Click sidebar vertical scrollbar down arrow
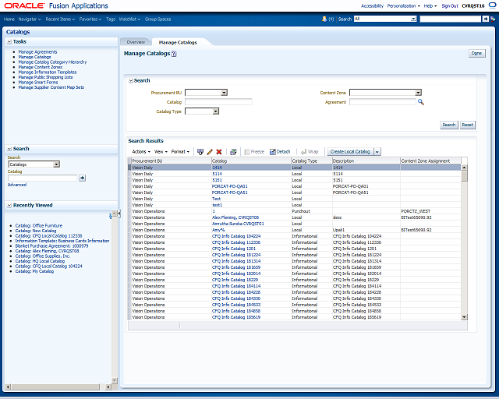The image size is (499, 399). click(115, 380)
